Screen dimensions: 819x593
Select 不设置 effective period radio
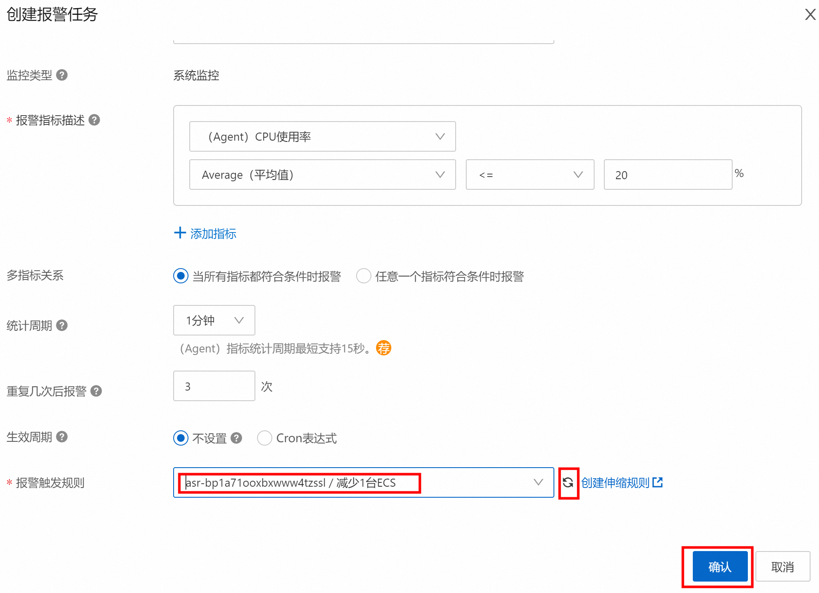[x=181, y=438]
